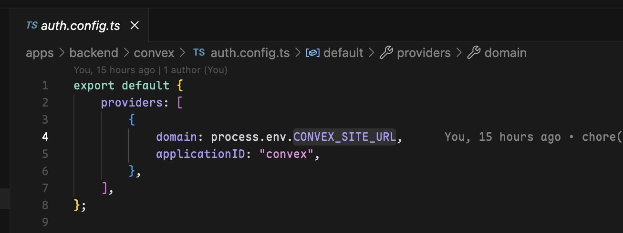Select auth.config.ts in the breadcrumb path
Viewport: 623px width, 233px height.
click(x=250, y=53)
